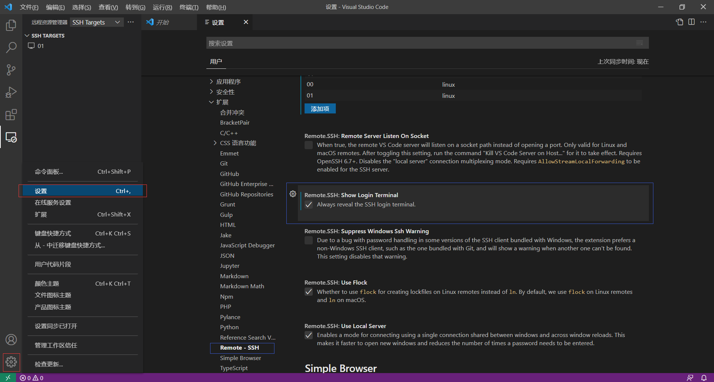The image size is (714, 382).
Task: Click the 添加项 button
Action: click(x=319, y=109)
